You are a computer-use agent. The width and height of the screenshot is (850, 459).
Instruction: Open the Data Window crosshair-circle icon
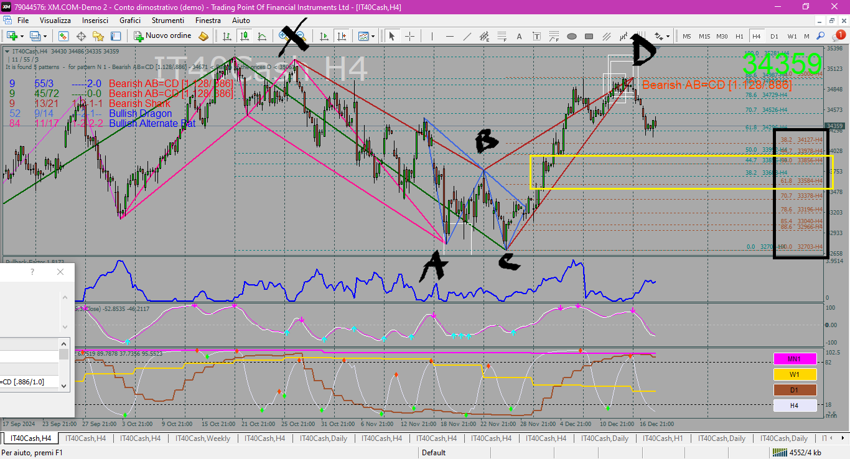click(81, 36)
